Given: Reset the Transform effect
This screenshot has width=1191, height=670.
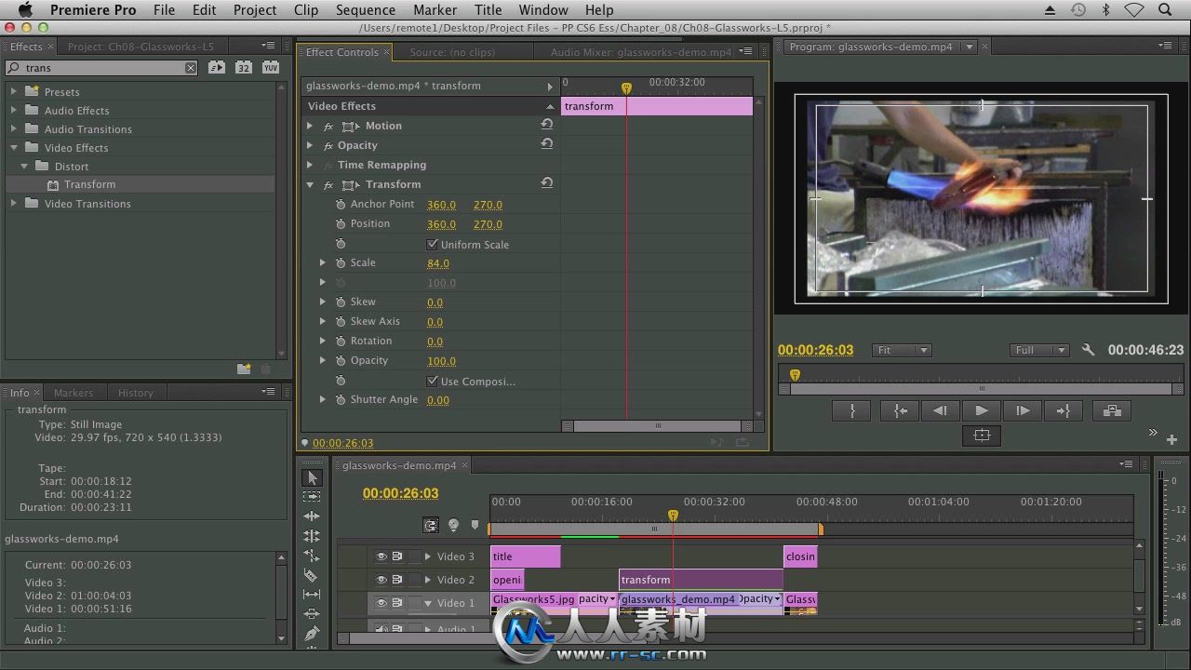Looking at the screenshot, I should pos(547,183).
